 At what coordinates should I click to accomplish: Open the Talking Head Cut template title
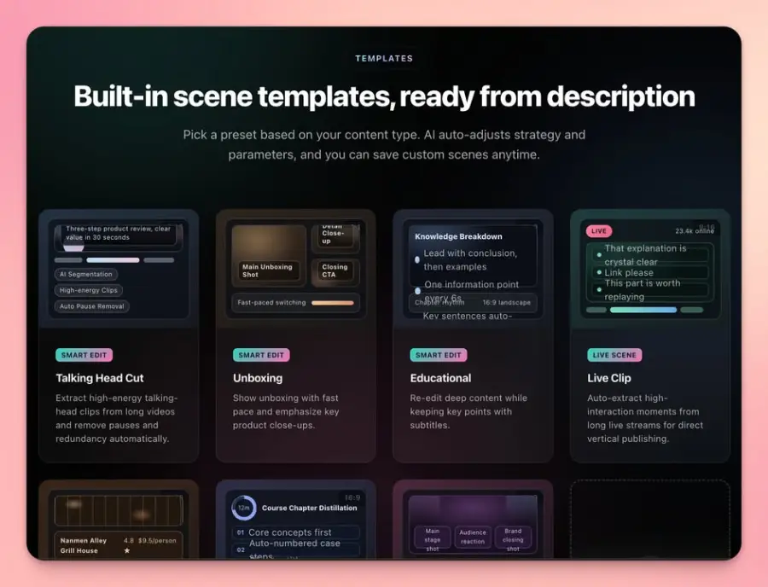[100, 378]
